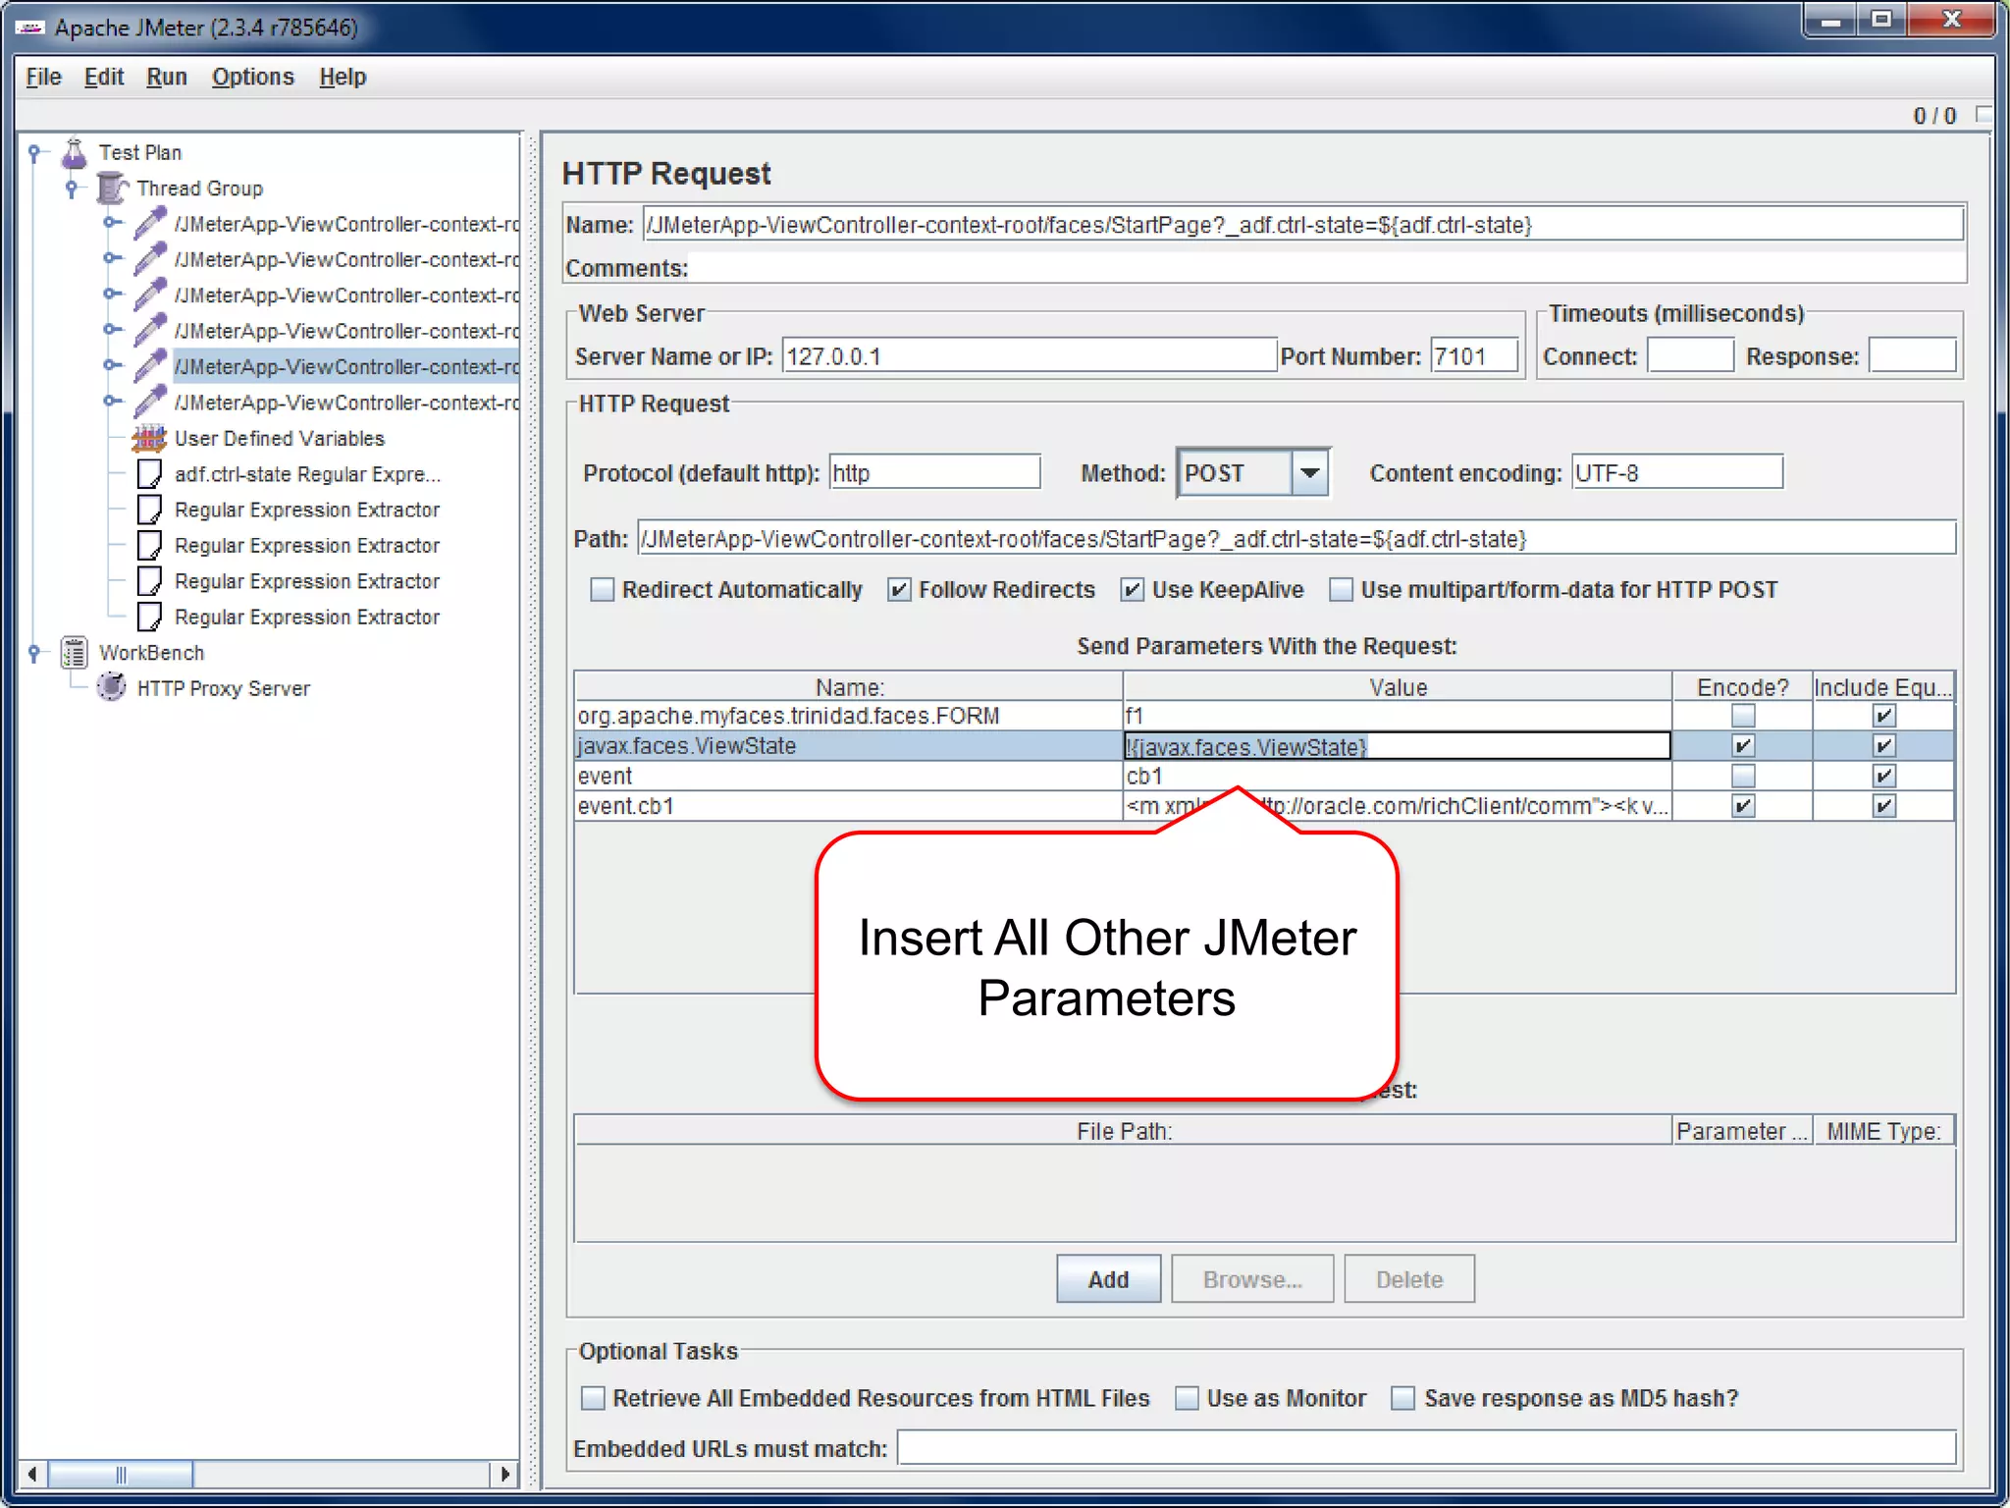Viewport: 2010px width, 1508px height.
Task: Expand the second HTTP request tree node
Action: click(x=112, y=258)
